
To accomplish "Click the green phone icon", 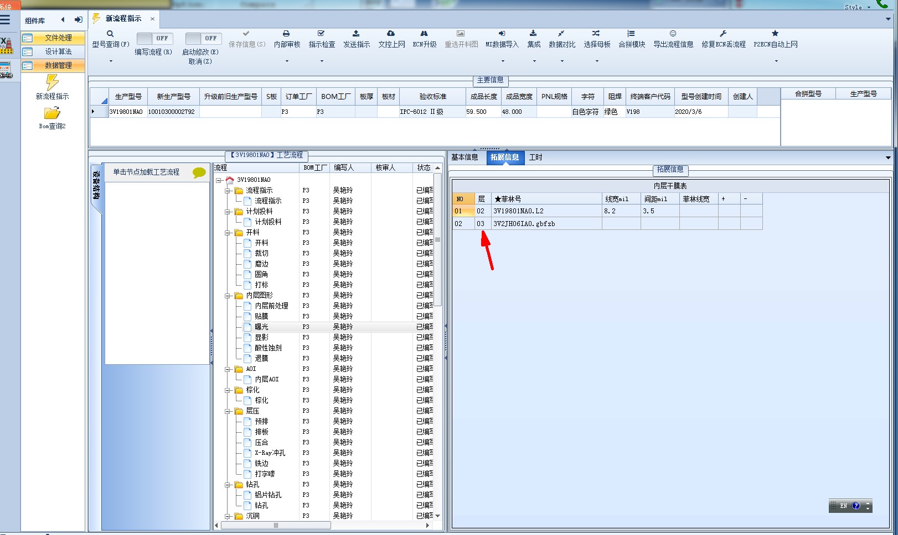I will 882,4.
